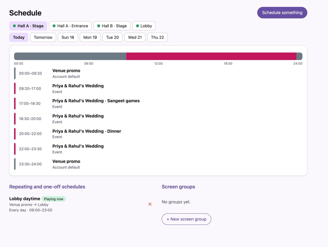This screenshot has width=328, height=247.
Task: Click the Schedule something button
Action: (x=282, y=13)
